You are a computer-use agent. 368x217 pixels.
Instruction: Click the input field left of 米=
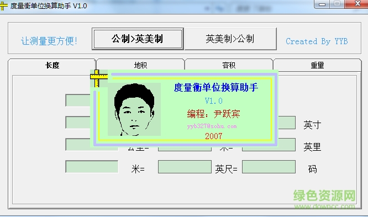[92, 167]
